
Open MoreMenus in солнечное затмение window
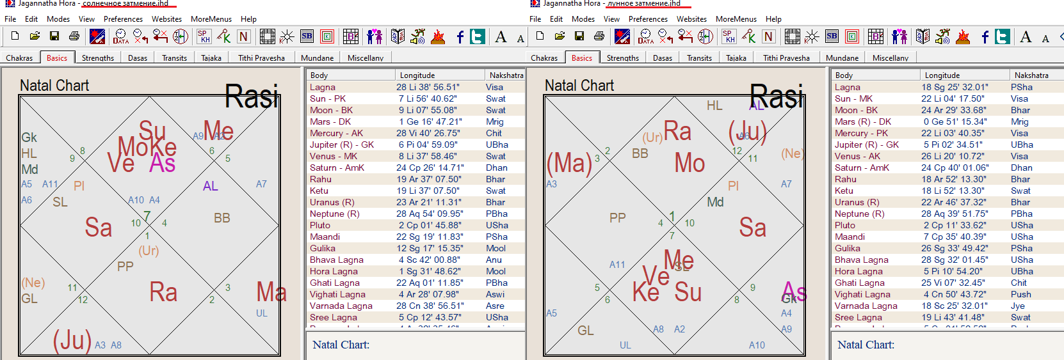[211, 19]
